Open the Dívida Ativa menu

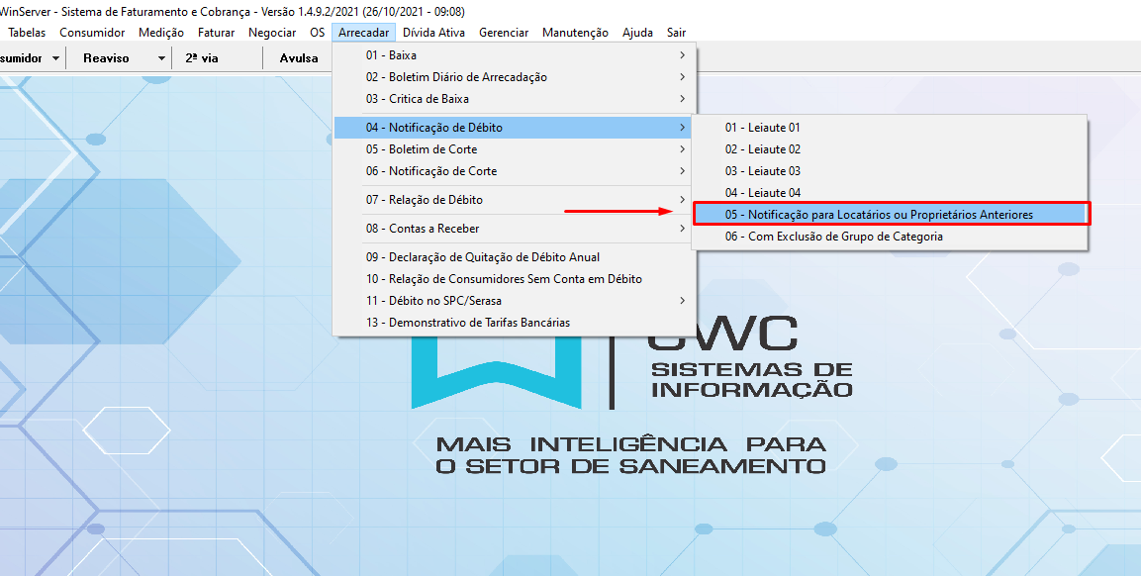(x=433, y=33)
